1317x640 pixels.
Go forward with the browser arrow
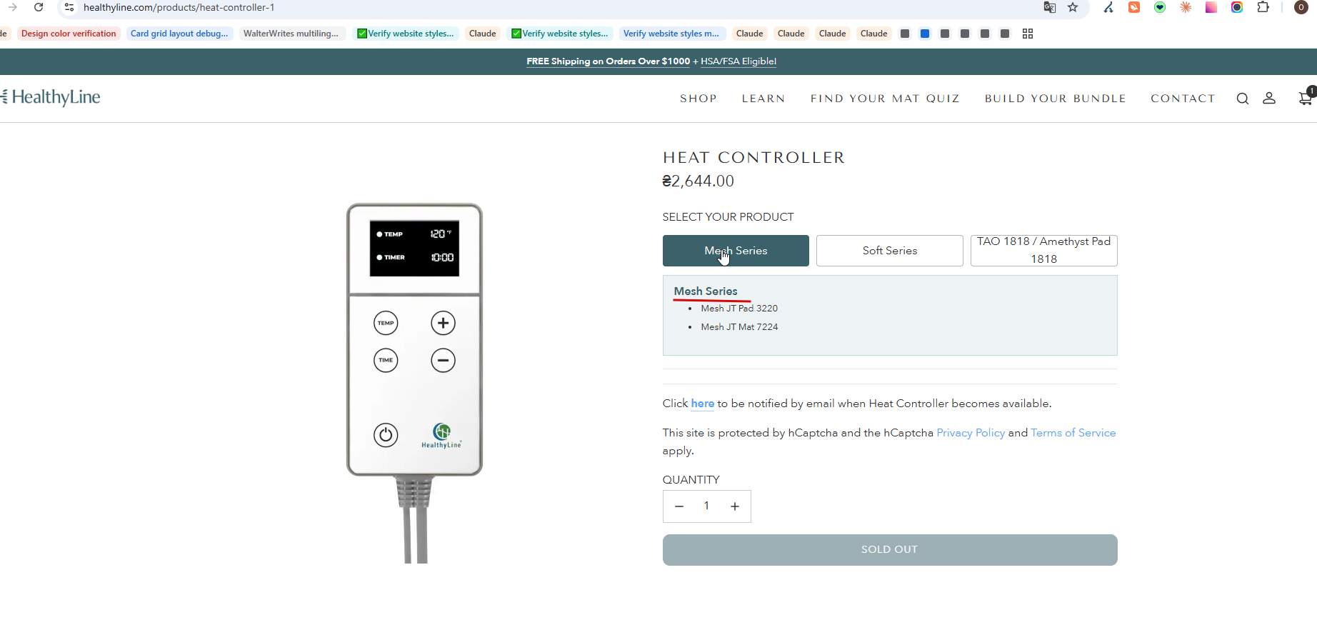click(x=12, y=7)
